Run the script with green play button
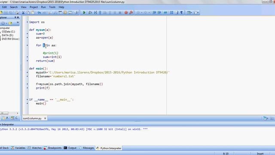Screen dimensions: 275x155 pos(84,12)
